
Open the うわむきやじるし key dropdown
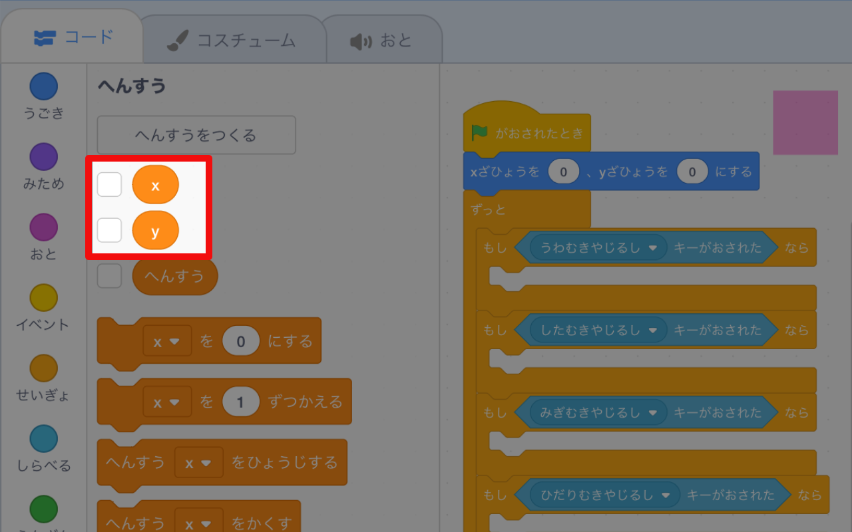pos(598,247)
